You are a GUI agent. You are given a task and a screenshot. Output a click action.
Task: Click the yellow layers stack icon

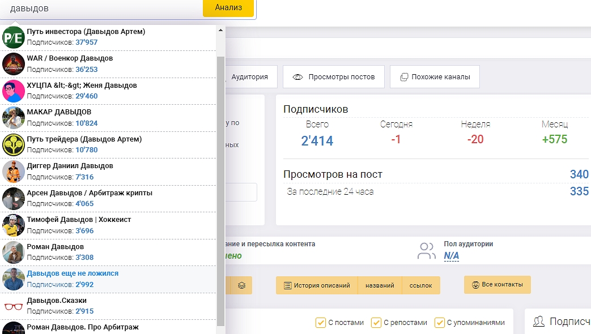pyautogui.click(x=240, y=285)
